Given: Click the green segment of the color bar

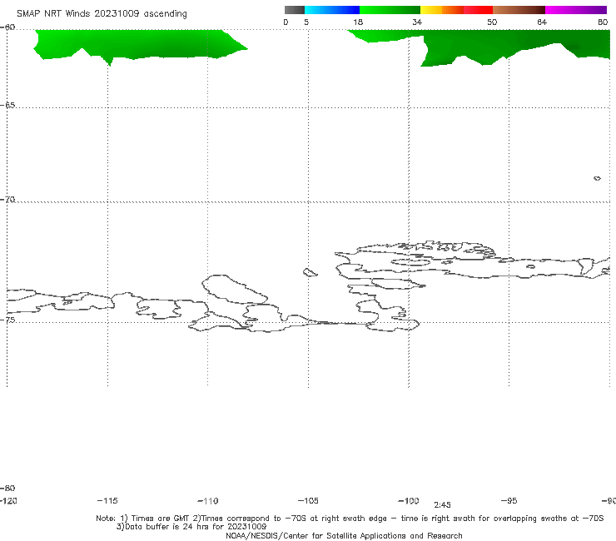Looking at the screenshot, I should pos(390,10).
